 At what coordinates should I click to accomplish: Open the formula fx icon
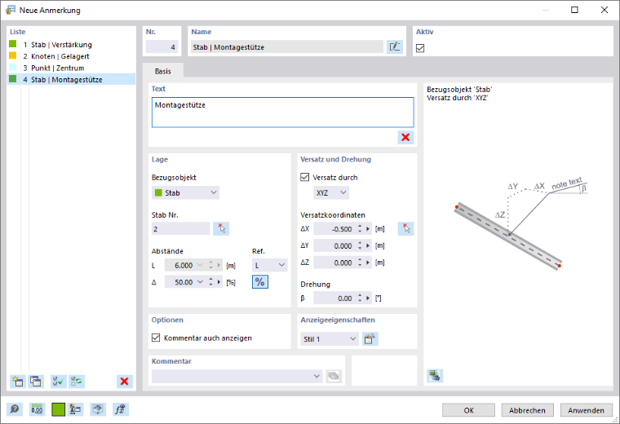coord(120,410)
